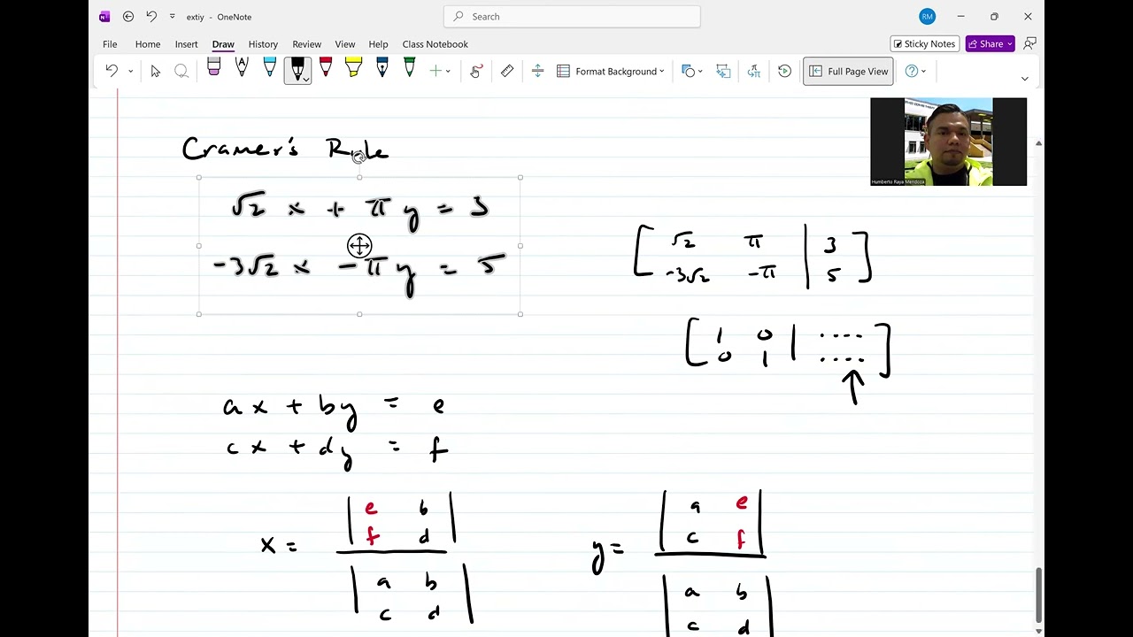The image size is (1133, 637).
Task: Activate the Lasso Select tool
Action: coord(181,72)
